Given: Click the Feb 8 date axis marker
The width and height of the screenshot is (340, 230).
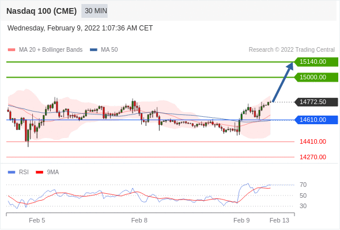Looking at the screenshot, I should coord(139,220).
